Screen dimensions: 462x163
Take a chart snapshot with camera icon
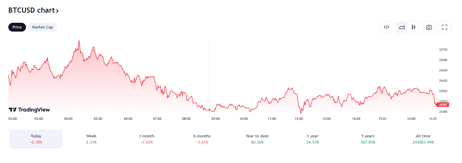[429, 27]
